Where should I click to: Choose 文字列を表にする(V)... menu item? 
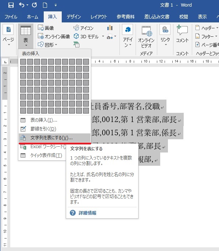click(55, 138)
